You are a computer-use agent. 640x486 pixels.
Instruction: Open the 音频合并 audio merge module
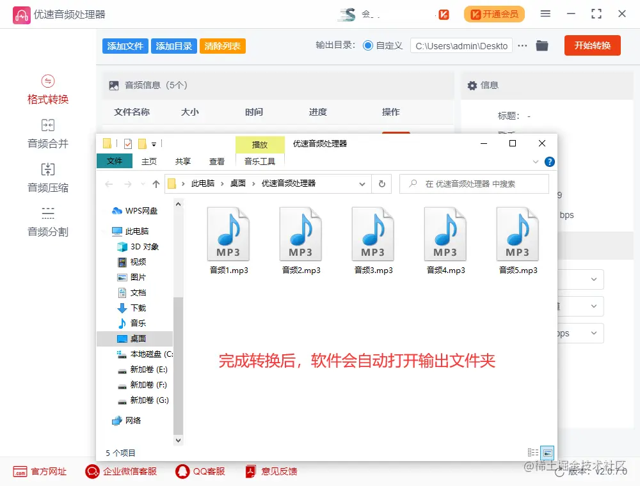pyautogui.click(x=48, y=134)
